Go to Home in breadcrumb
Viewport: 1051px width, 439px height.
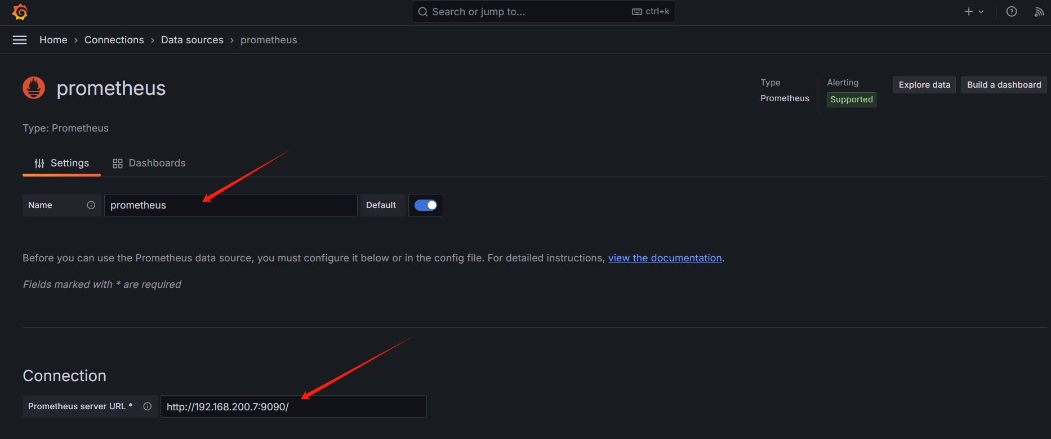click(54, 40)
